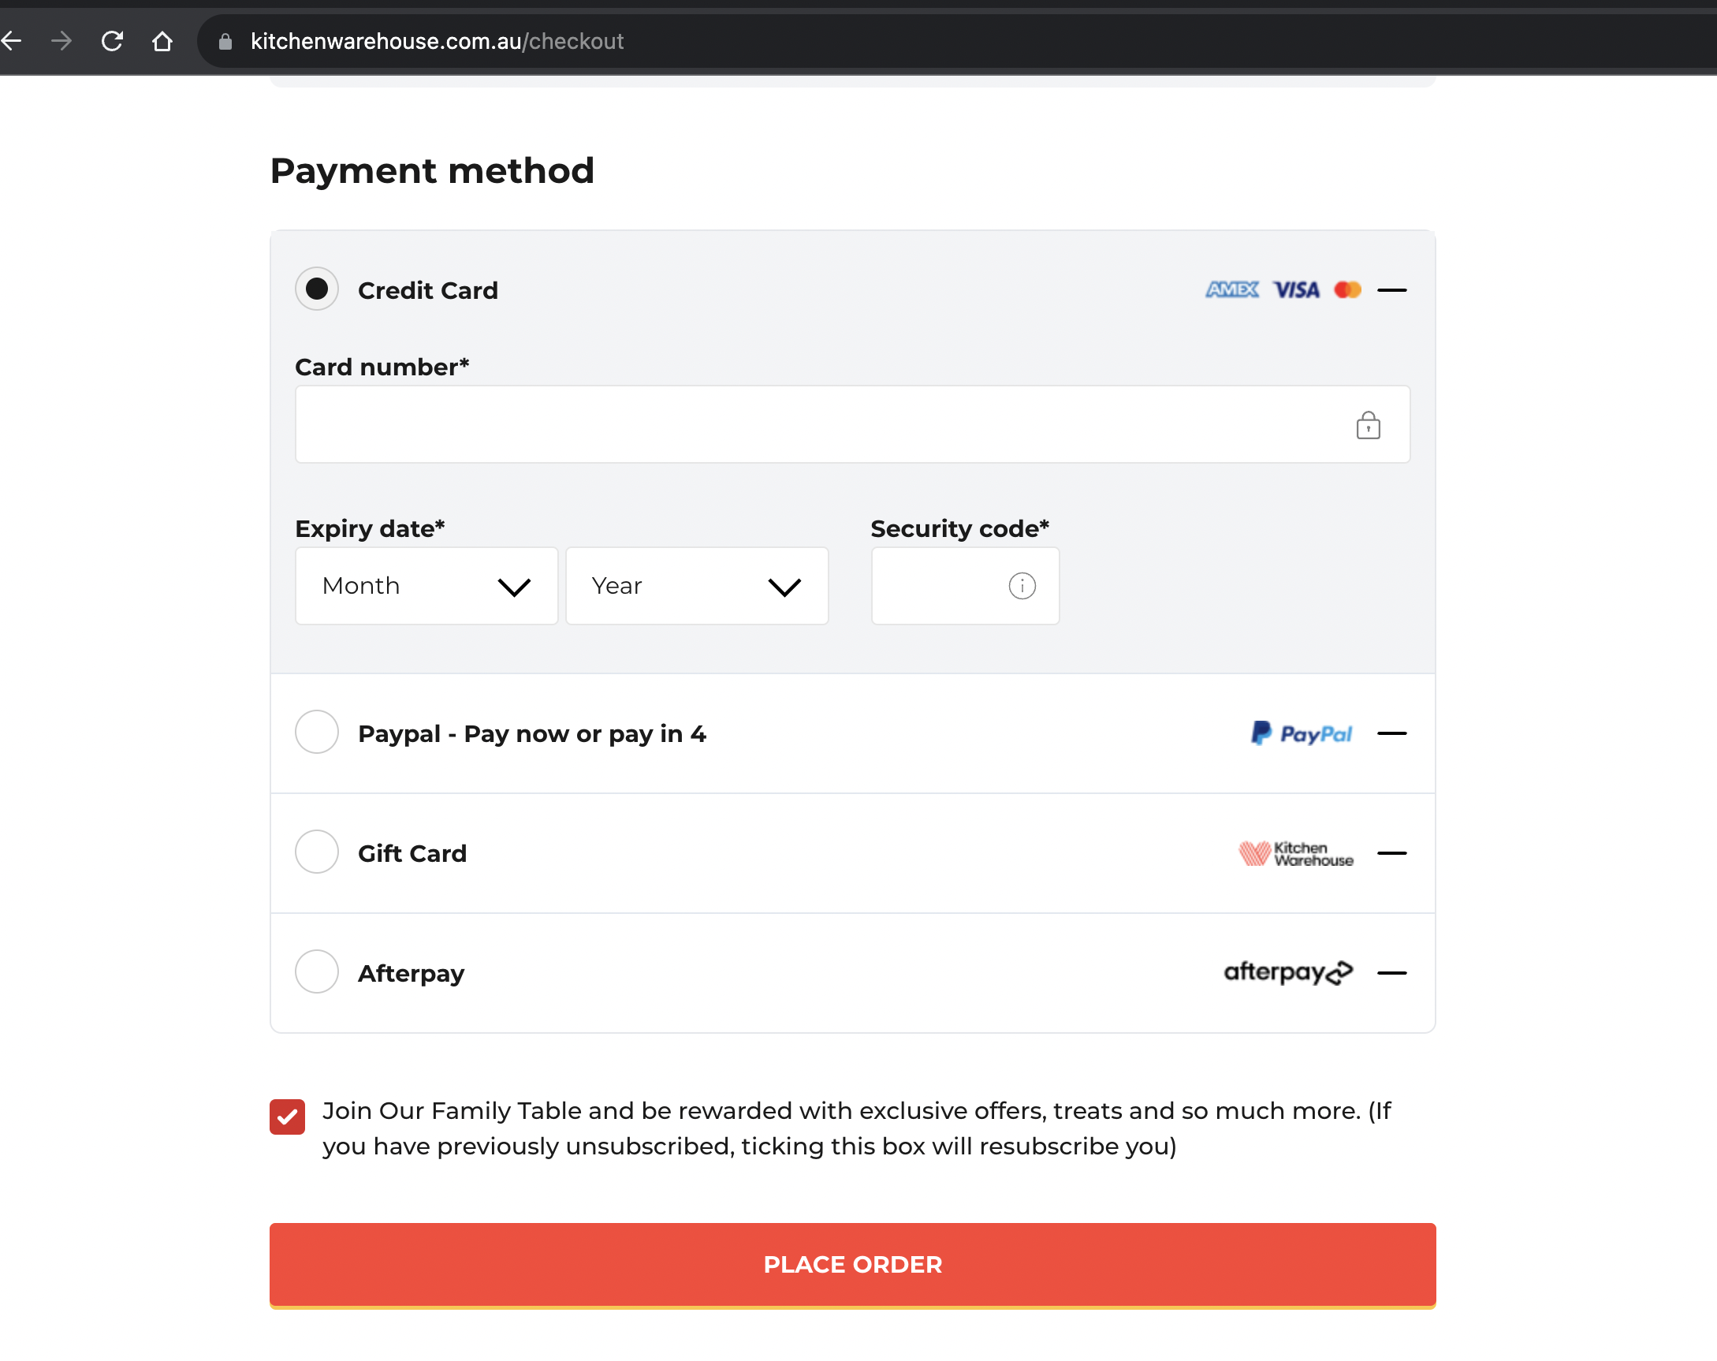
Task: Click the Kitchen Warehouse gift card logo
Action: tap(1296, 854)
